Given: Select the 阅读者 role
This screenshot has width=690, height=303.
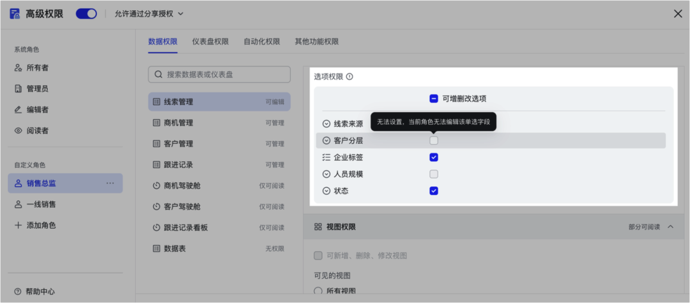Looking at the screenshot, I should [65, 130].
